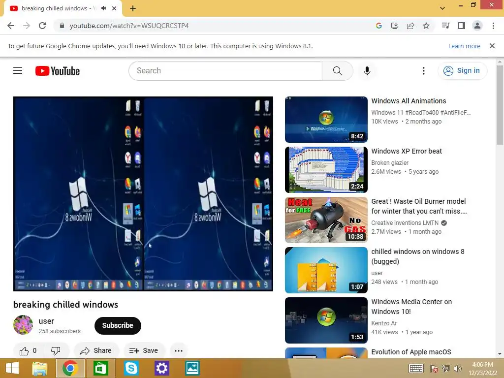Viewport: 504px width, 378px height.
Task: Open the Windows Start button
Action: tap(12, 368)
